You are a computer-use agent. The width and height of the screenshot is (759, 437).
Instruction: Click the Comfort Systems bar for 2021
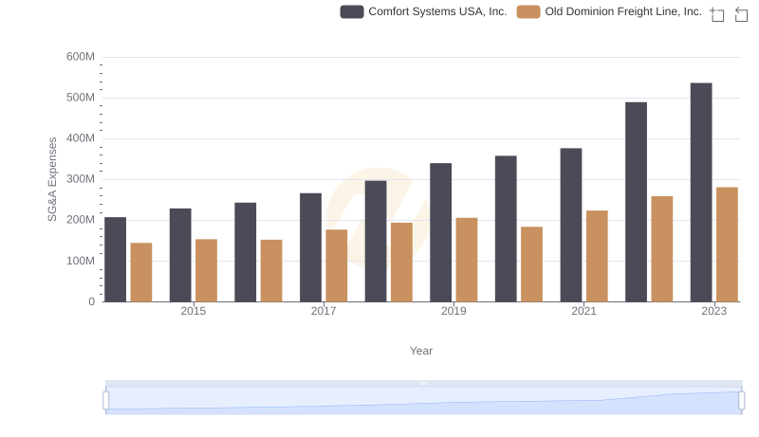pos(571,226)
